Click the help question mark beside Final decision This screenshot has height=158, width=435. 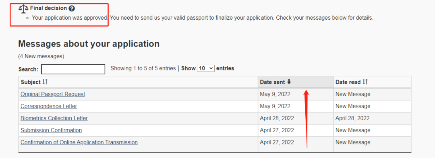[x=72, y=8]
